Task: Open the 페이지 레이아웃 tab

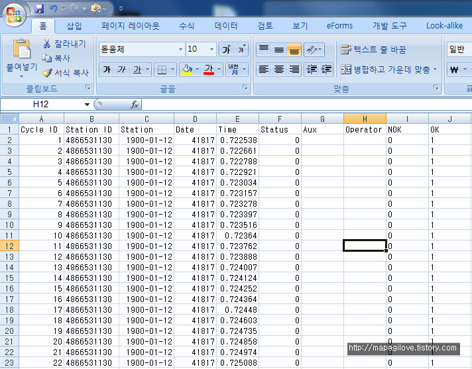Action: tap(131, 26)
